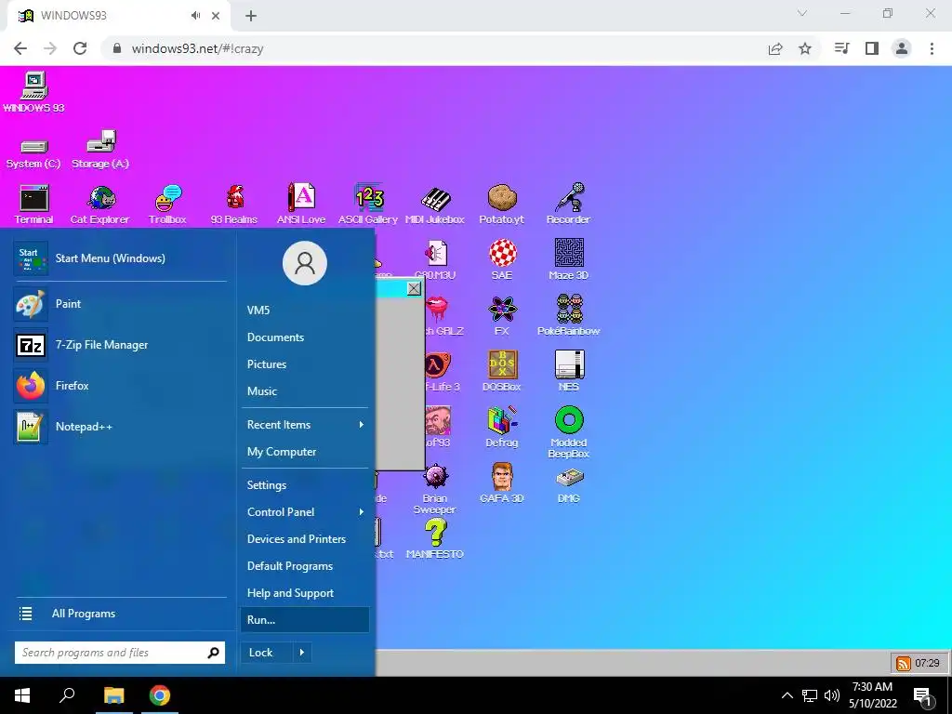952x714 pixels.
Task: Open the FX atom icon
Action: 502,316
